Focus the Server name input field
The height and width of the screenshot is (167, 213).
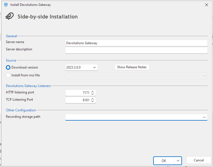pos(136,43)
